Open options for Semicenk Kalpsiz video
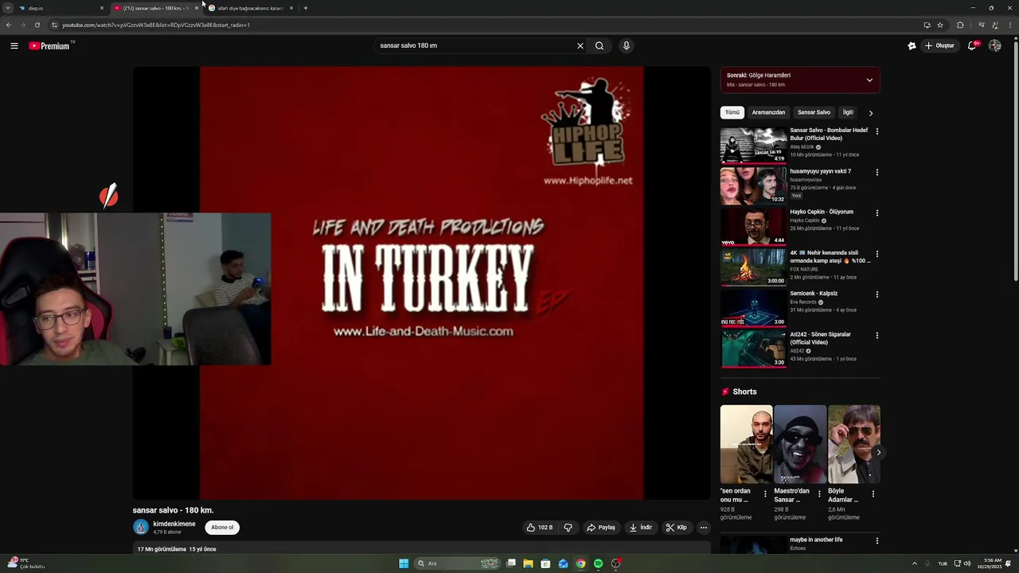Viewport: 1019px width, 573px height. (x=877, y=294)
